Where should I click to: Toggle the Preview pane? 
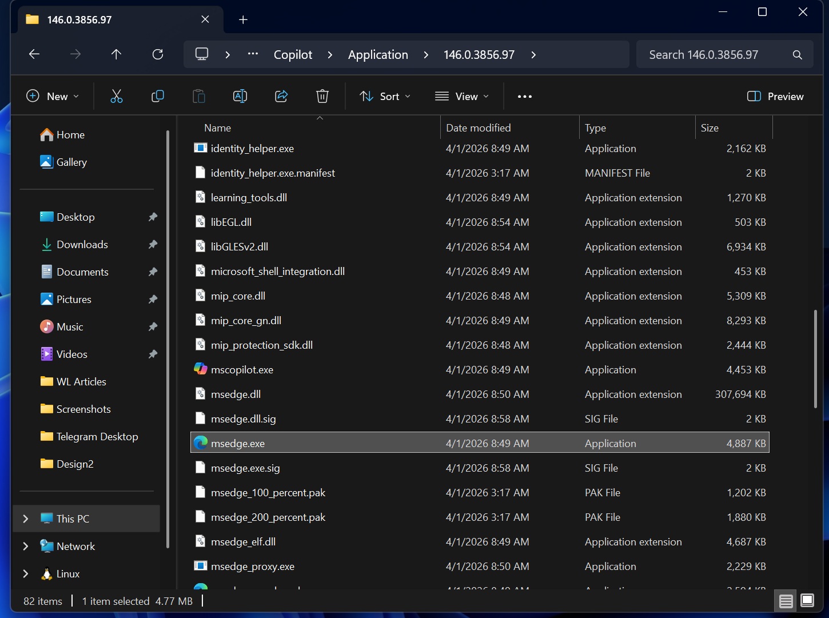coord(775,96)
